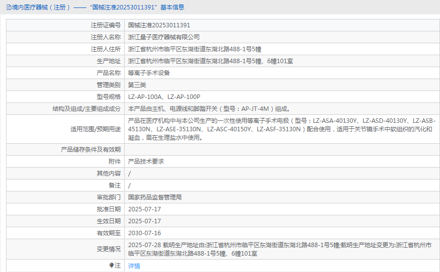Click the label 结构及组成/主要组成成分
The image size is (440, 272).
pyautogui.click(x=86, y=109)
